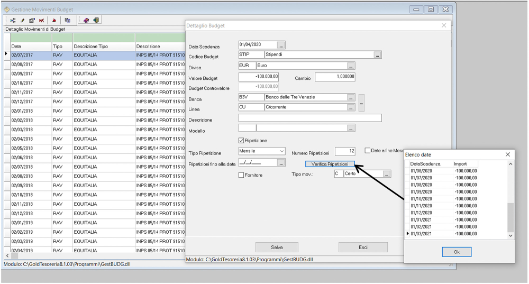Open the Divisa lookup button beside Euro
This screenshot has height=284, width=529.
tap(351, 66)
